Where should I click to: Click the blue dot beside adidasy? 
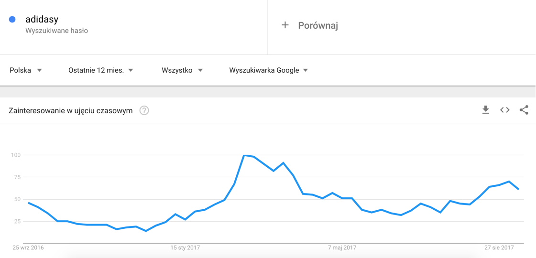(12, 20)
